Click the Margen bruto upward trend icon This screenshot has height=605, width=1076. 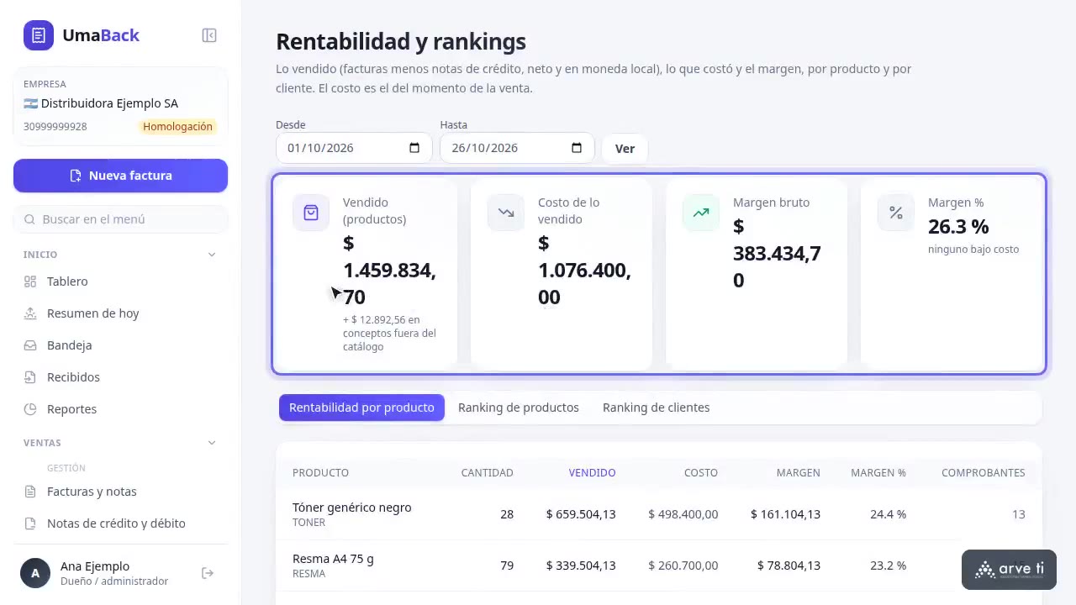tap(701, 213)
